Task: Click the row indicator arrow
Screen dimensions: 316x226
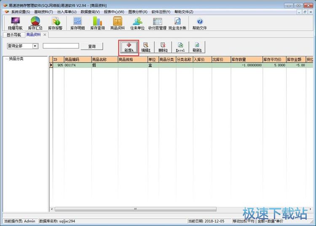Action: pos(51,65)
